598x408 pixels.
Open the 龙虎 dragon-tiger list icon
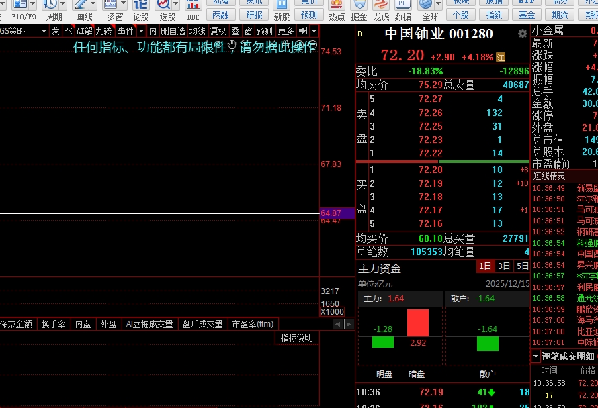(x=380, y=5)
